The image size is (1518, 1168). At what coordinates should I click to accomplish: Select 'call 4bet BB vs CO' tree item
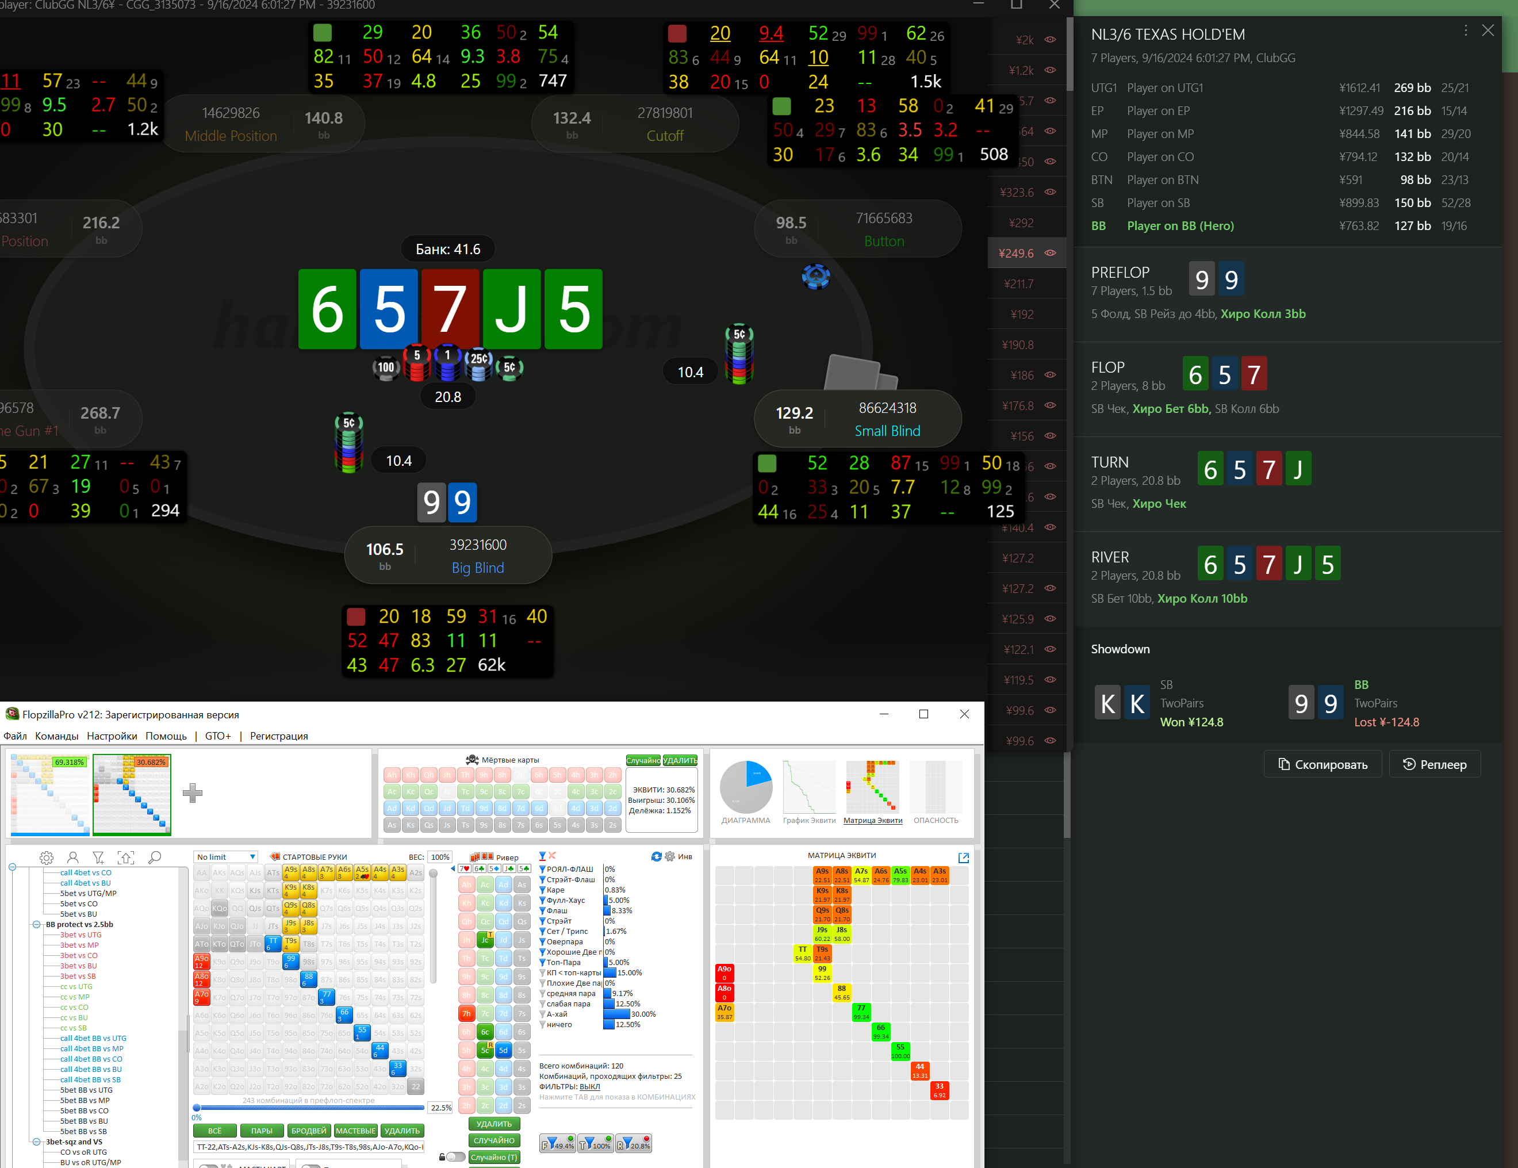[91, 1059]
